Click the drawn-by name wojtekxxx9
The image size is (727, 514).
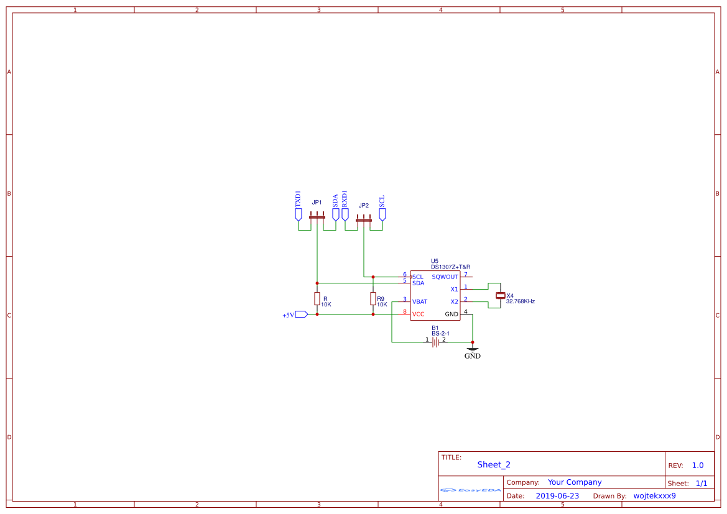tap(655, 495)
